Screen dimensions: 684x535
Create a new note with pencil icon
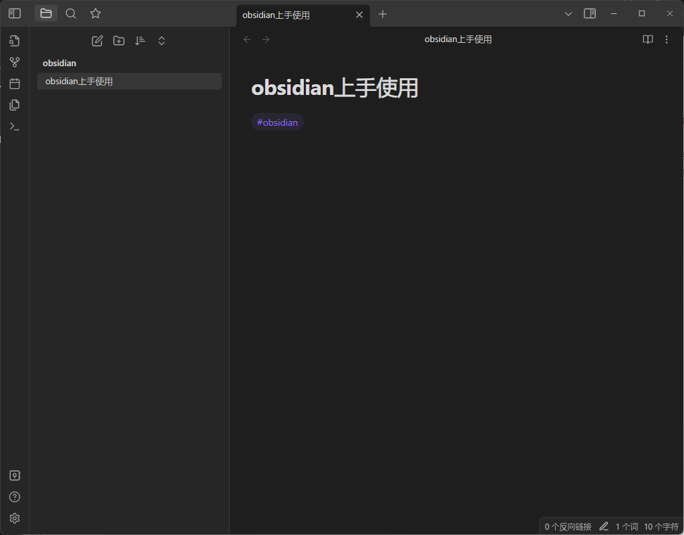98,41
